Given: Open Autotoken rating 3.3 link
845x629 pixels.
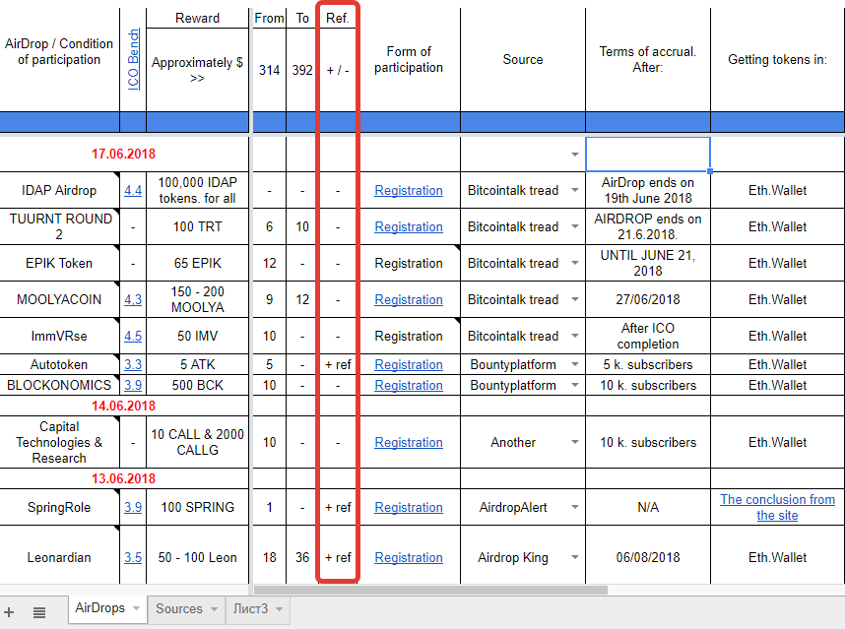Looking at the screenshot, I should [133, 364].
